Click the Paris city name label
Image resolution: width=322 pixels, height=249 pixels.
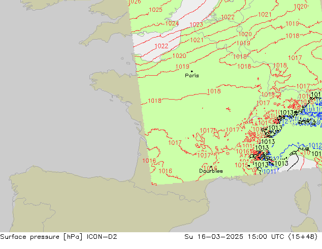pyautogui.click(x=192, y=76)
